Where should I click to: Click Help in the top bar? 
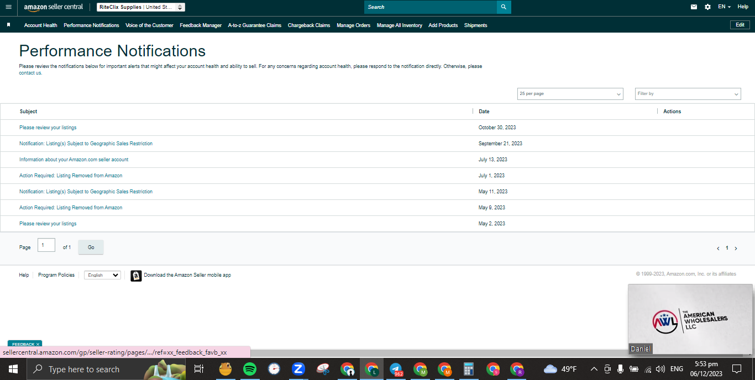(743, 7)
